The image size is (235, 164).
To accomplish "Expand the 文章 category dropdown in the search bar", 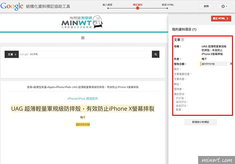I will click(12, 54).
